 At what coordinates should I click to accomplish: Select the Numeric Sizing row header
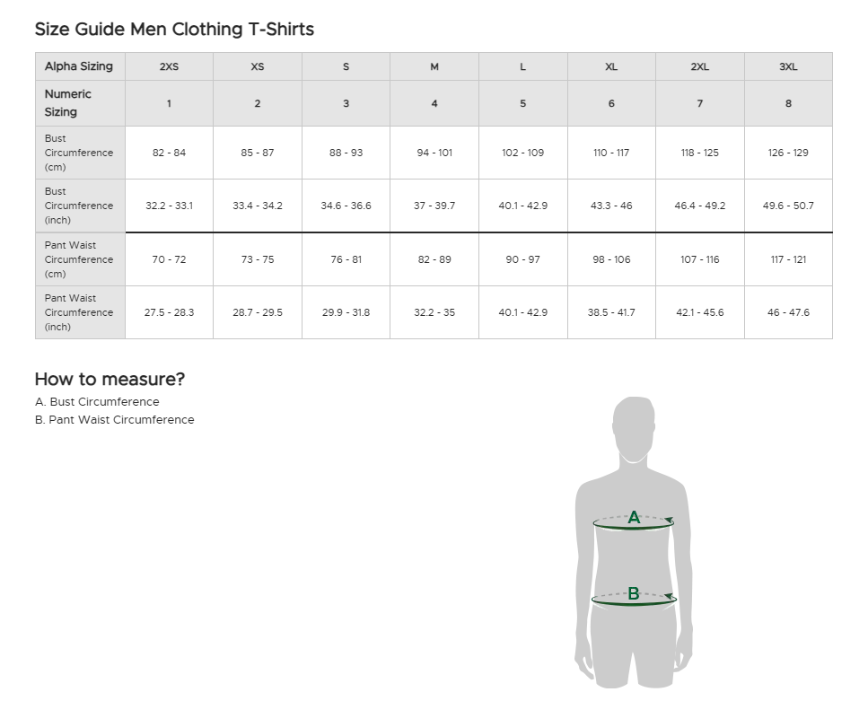(68, 103)
